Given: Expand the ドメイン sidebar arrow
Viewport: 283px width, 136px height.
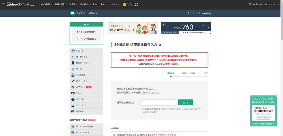Looking at the screenshot, I should [101, 51].
